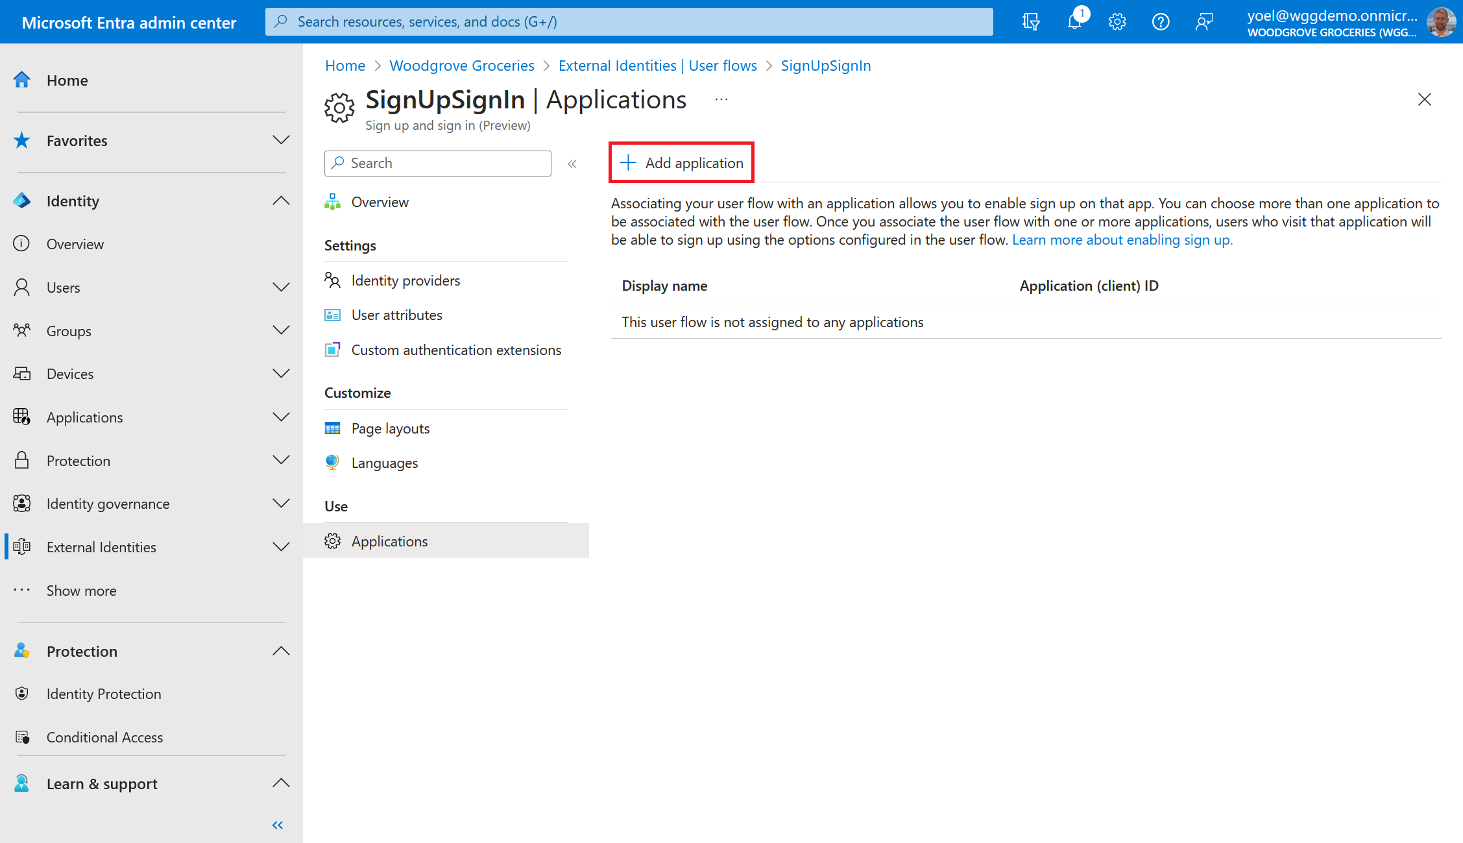The image size is (1463, 843).
Task: Open Identity providers settings
Action: point(405,280)
